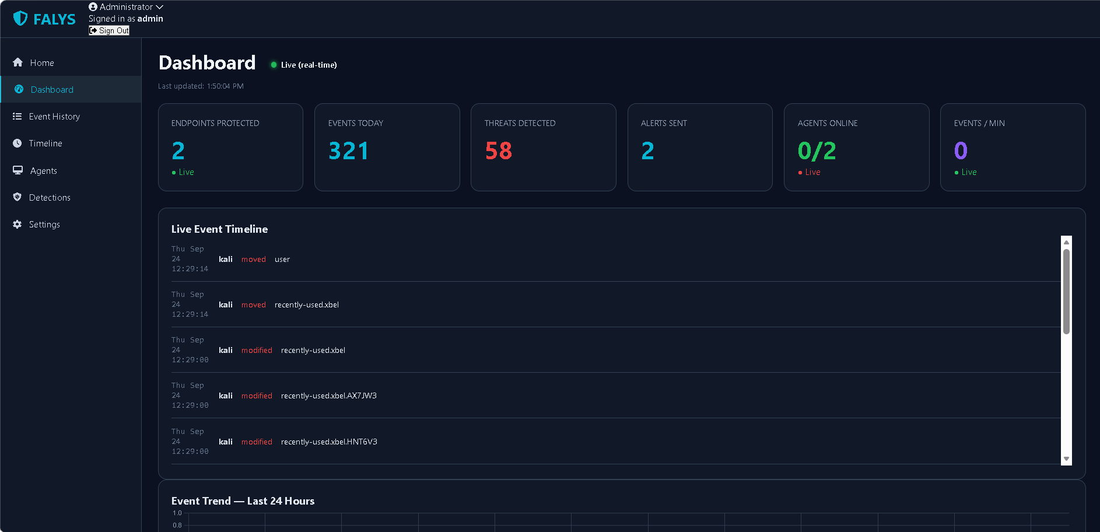Click the Last updated timestamp text
The height and width of the screenshot is (532, 1100).
pyautogui.click(x=201, y=86)
